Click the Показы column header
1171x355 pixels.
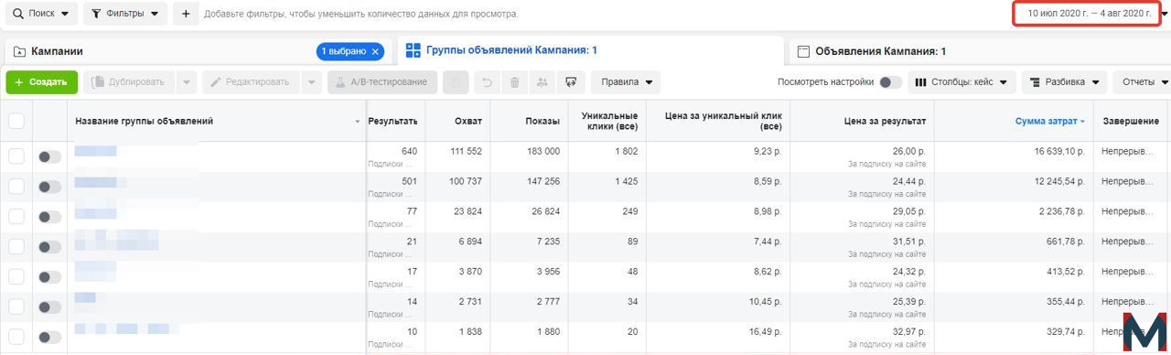pos(529,121)
